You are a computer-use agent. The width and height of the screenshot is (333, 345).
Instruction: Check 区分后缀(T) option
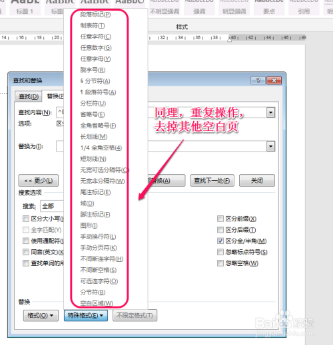point(220,230)
